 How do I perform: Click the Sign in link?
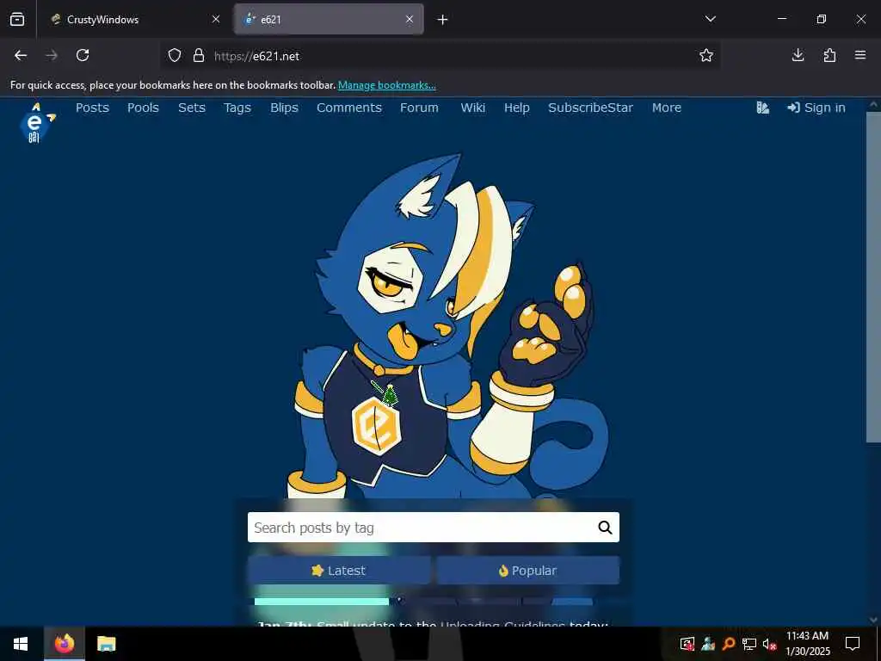pos(816,108)
